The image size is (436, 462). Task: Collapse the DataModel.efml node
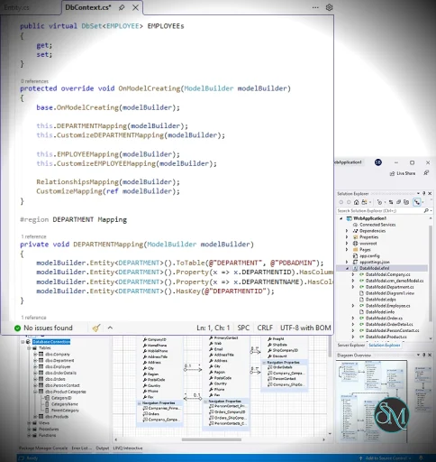coord(348,268)
